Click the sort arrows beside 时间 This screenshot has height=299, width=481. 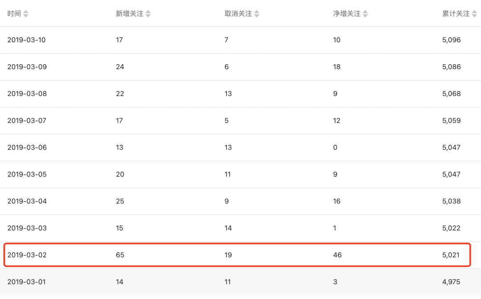pyautogui.click(x=26, y=14)
